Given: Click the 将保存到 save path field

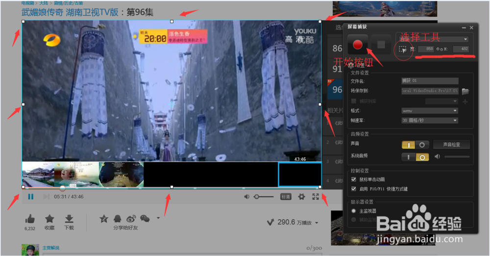Looking at the screenshot, I should pos(430,91).
